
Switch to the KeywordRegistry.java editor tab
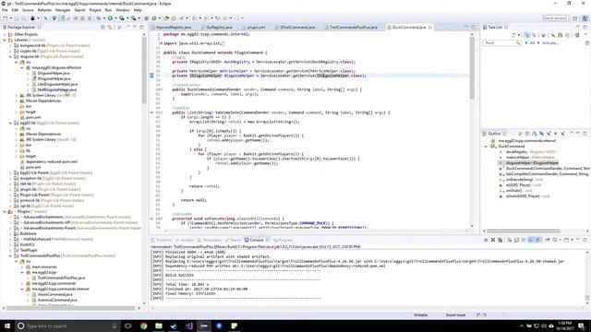point(174,27)
